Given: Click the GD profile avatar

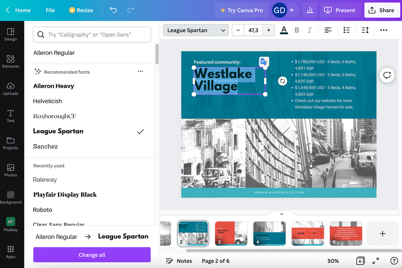Looking at the screenshot, I should [279, 10].
